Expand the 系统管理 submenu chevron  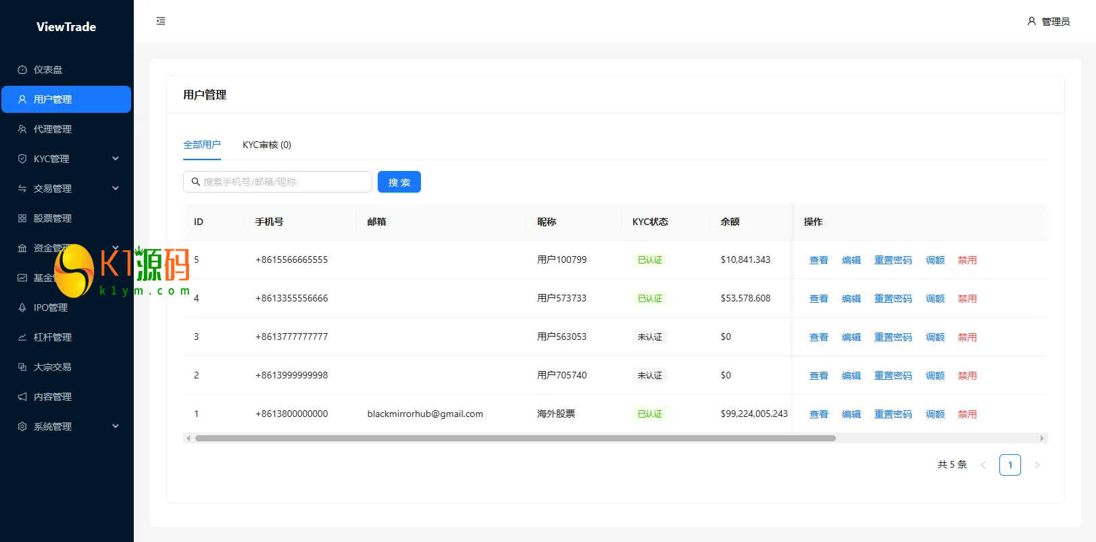pyautogui.click(x=116, y=426)
